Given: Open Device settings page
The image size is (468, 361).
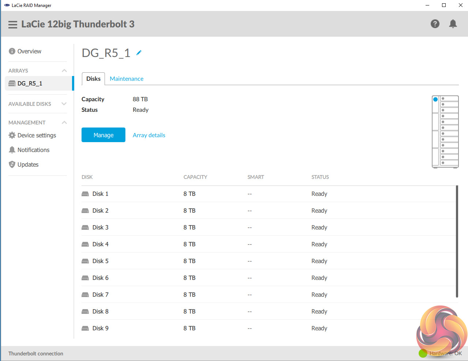Looking at the screenshot, I should point(37,135).
